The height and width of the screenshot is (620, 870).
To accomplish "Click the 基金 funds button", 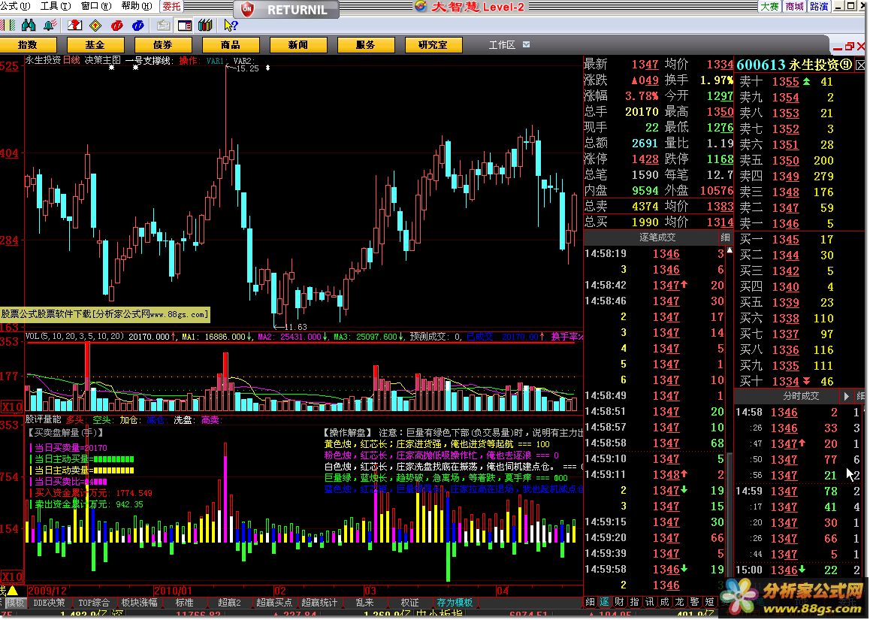I will click(x=95, y=45).
